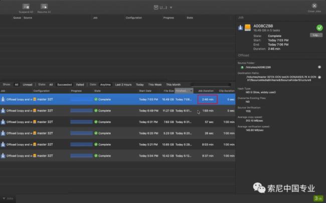Click the Resume All toolbar icon
This screenshot has width=326, height=203.
44,5
